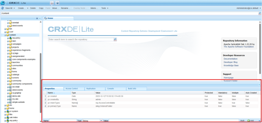Open the Tools menu
This screenshot has height=123, width=262.
[104, 8]
